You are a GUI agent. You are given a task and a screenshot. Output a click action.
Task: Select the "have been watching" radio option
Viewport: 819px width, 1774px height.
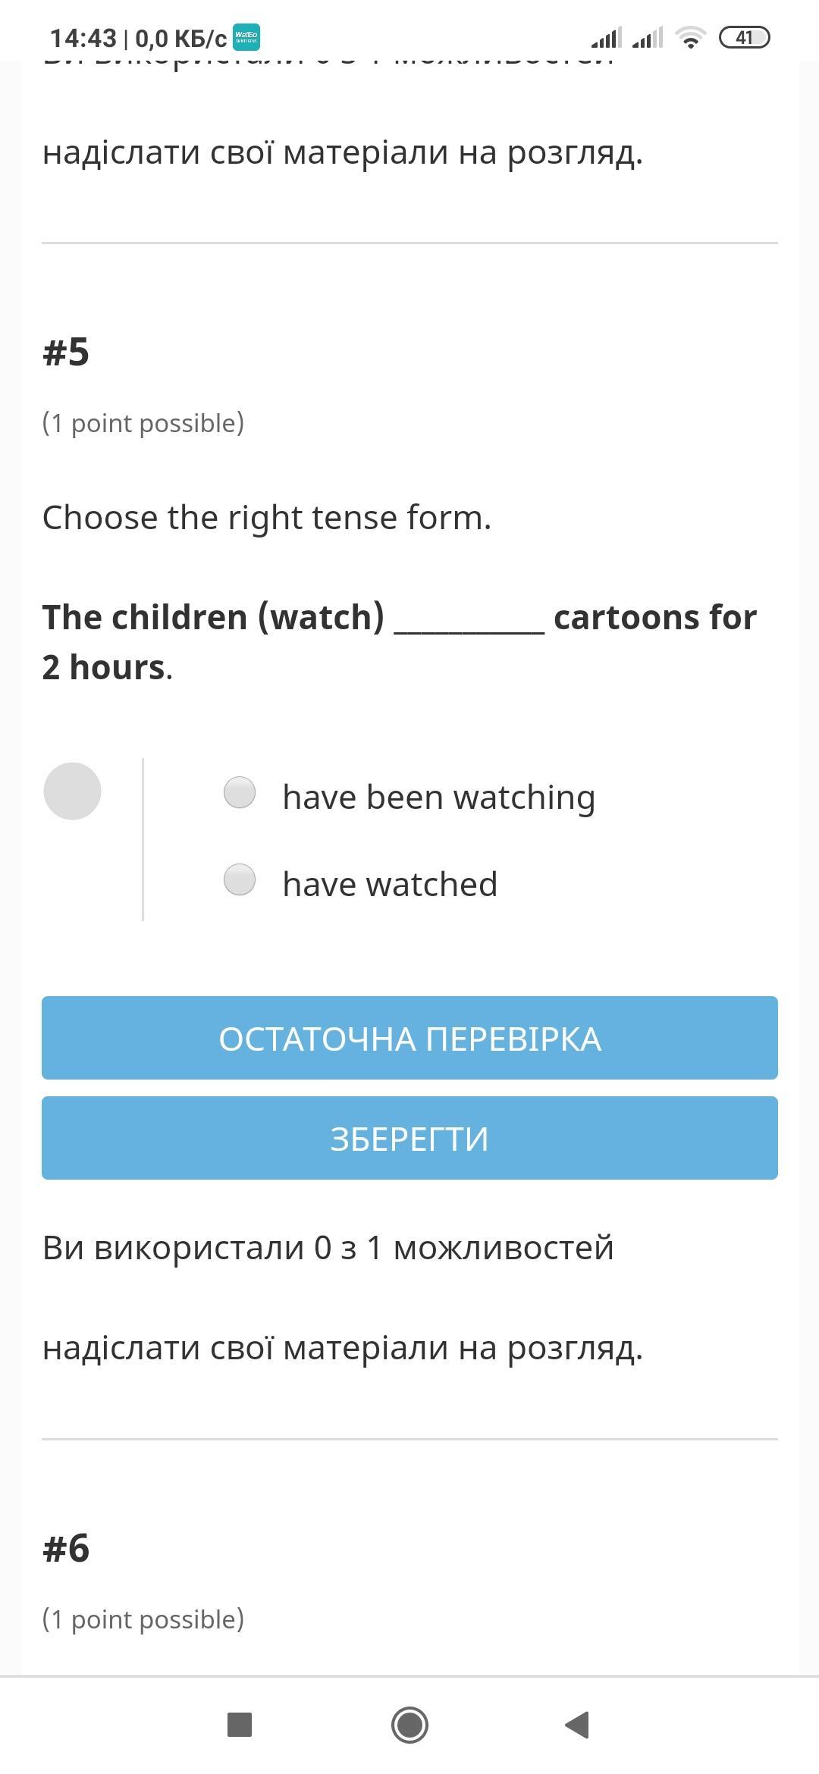pos(240,792)
